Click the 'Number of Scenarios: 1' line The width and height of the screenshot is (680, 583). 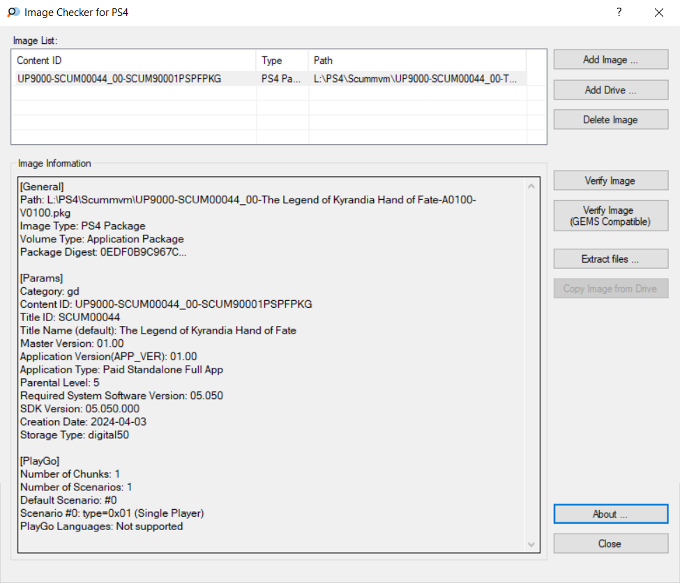[76, 487]
